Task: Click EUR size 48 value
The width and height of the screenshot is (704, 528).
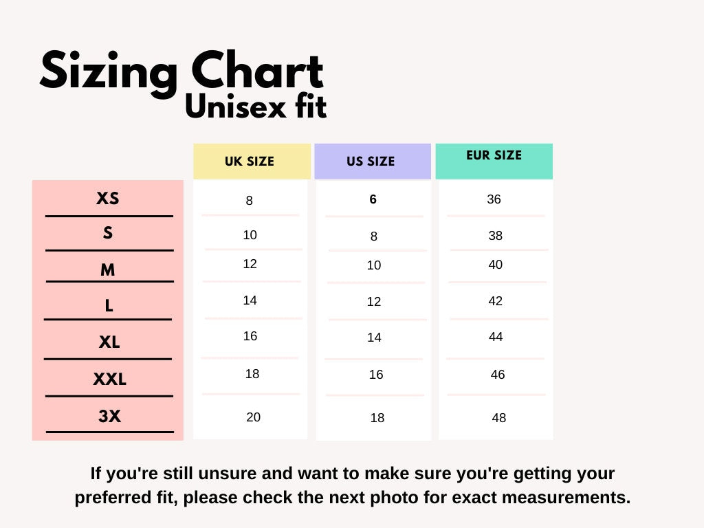Action: click(499, 417)
